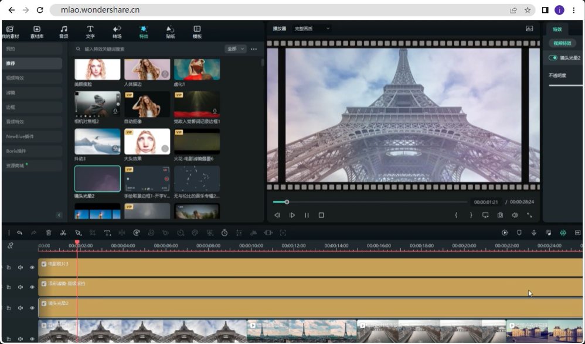This screenshot has height=344, width=585.
Task: Select the 镜头光晕2 effect thumbnail
Action: point(97,178)
